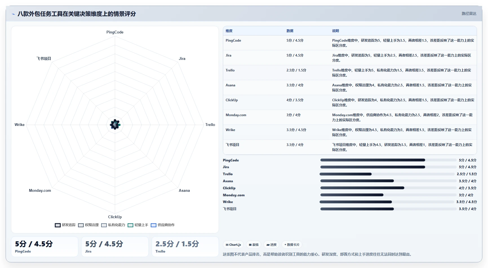The width and height of the screenshot is (488, 268).
Task: Click the Asana axis label on the radar
Action: [184, 190]
